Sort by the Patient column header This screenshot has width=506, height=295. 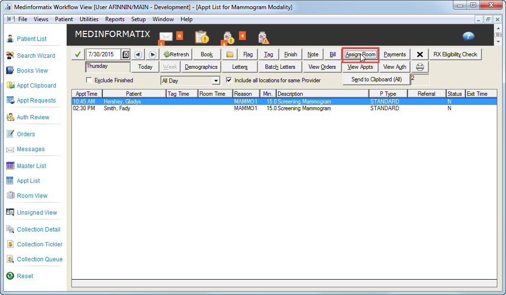[x=134, y=94]
